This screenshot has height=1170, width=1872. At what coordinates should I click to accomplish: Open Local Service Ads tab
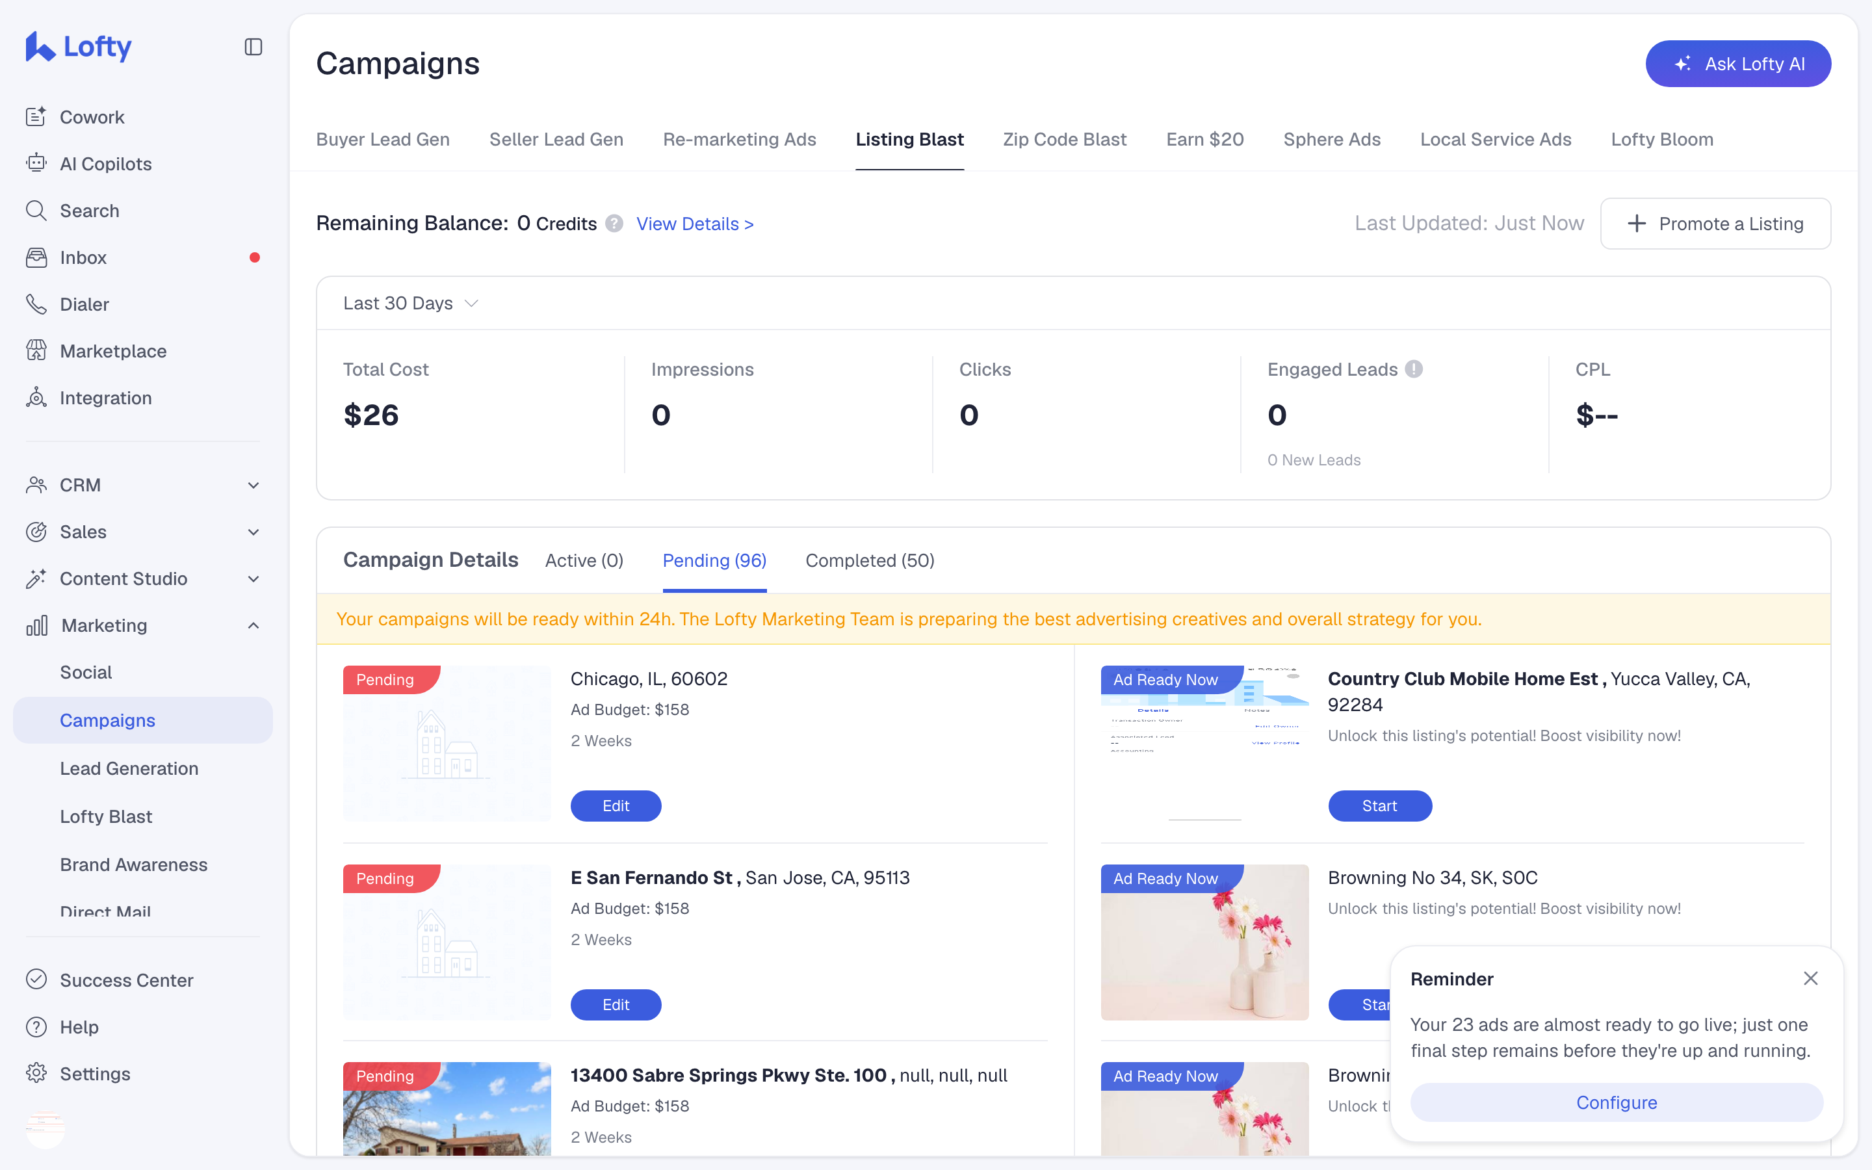1495,139
